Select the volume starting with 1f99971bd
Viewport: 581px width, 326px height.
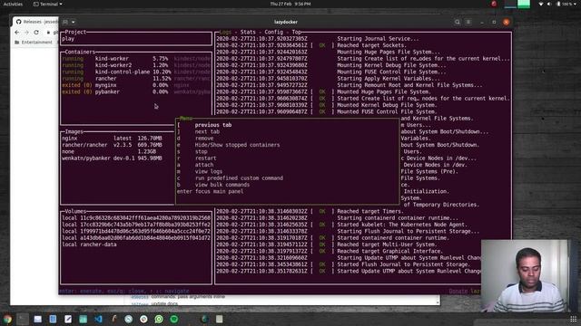(136, 231)
